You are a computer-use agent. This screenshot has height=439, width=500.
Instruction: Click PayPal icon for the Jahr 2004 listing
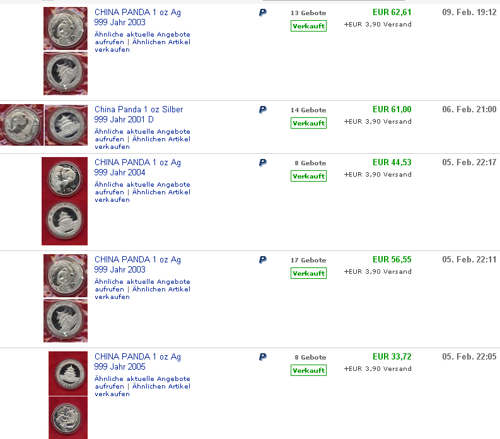(x=262, y=163)
